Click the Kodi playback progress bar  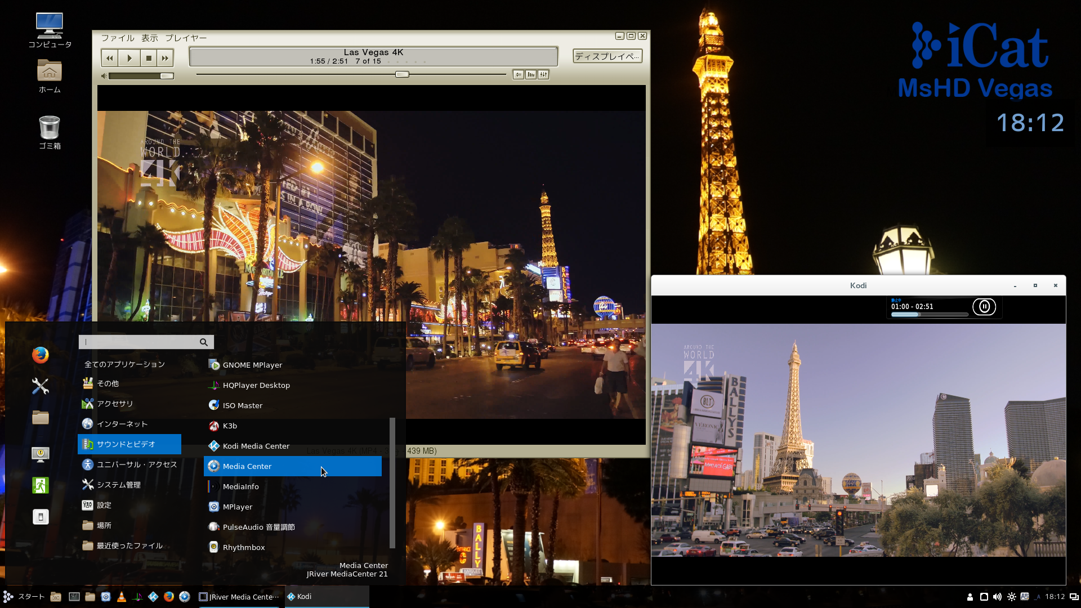(930, 315)
